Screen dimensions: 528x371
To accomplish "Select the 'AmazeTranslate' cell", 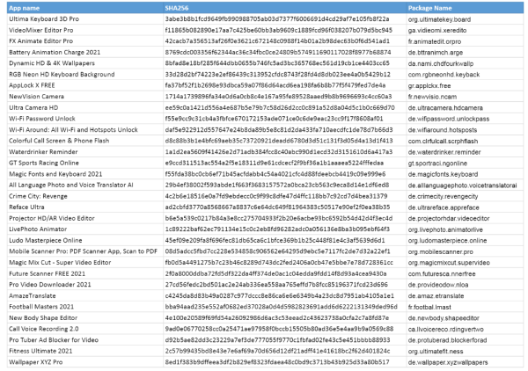I will (84, 295).
